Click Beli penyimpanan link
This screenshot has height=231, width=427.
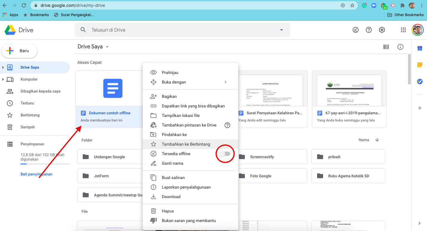[x=36, y=174]
